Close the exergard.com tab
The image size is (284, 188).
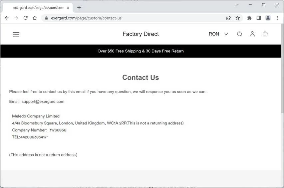68,8
